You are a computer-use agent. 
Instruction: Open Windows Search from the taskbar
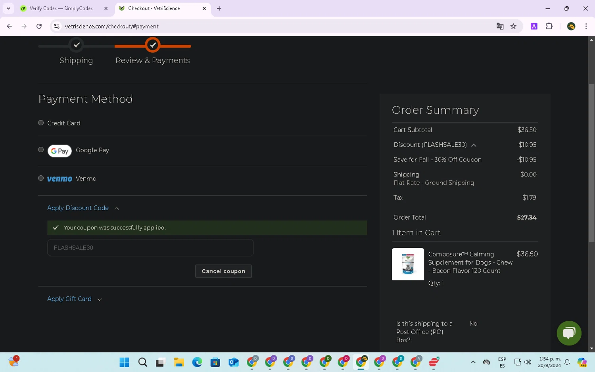point(143,362)
